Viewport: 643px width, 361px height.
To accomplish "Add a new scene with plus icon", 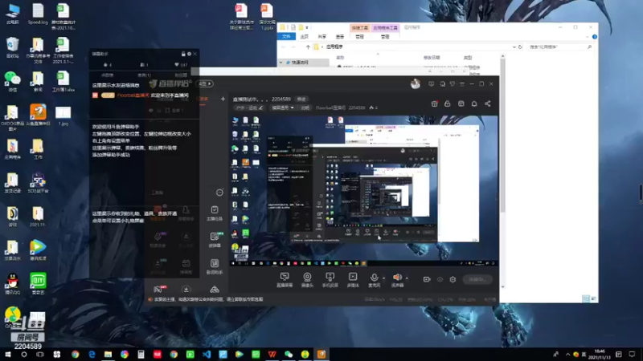I will click(x=223, y=99).
